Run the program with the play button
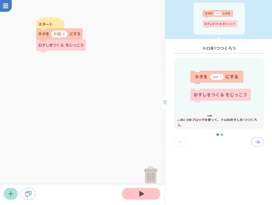The width and height of the screenshot is (272, 205). (x=141, y=194)
